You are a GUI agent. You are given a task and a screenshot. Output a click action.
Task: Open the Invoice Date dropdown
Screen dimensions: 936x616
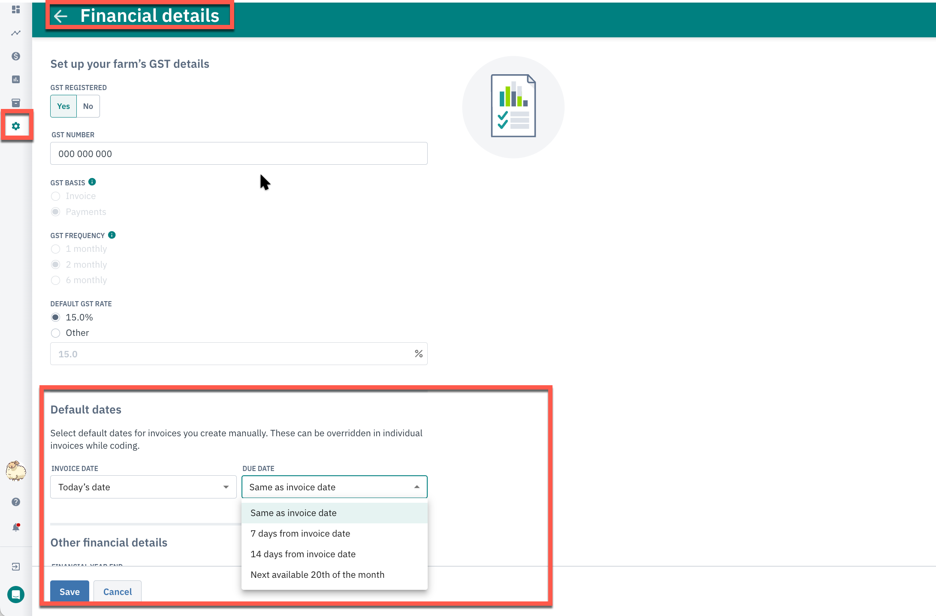(x=143, y=487)
